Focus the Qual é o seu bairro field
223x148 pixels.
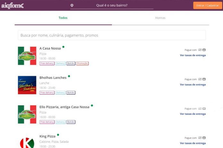[112, 5]
